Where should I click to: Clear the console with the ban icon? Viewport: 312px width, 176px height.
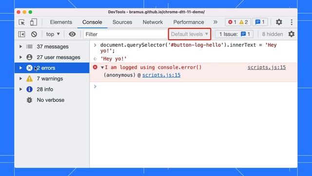point(34,34)
